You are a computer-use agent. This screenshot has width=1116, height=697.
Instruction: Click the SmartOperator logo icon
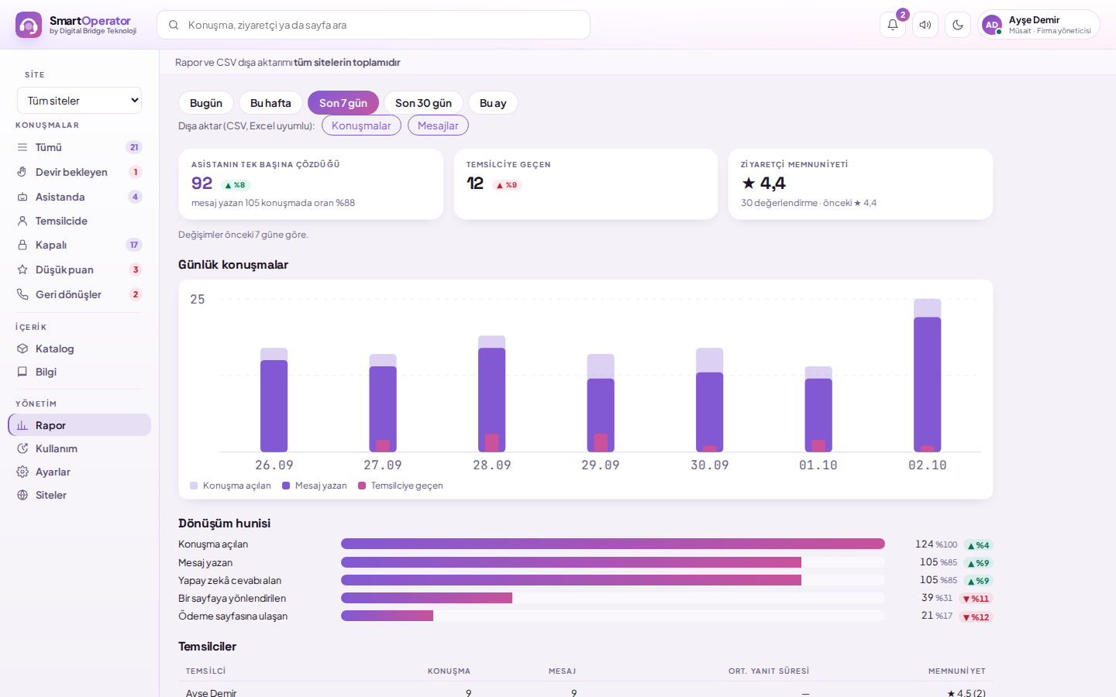point(29,25)
